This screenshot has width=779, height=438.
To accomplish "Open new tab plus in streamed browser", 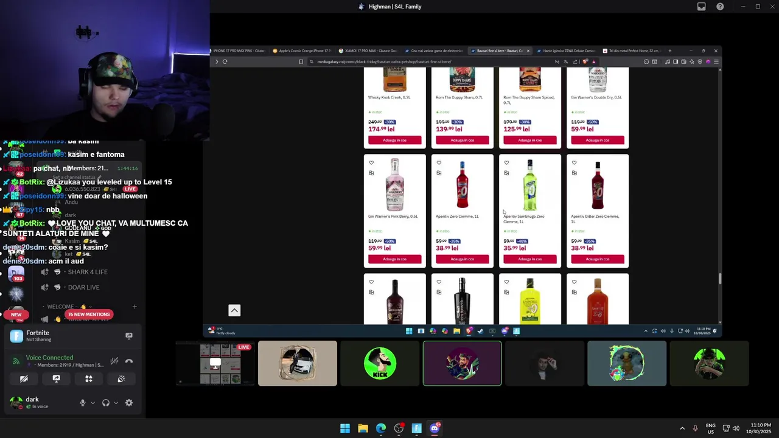I will coord(670,51).
